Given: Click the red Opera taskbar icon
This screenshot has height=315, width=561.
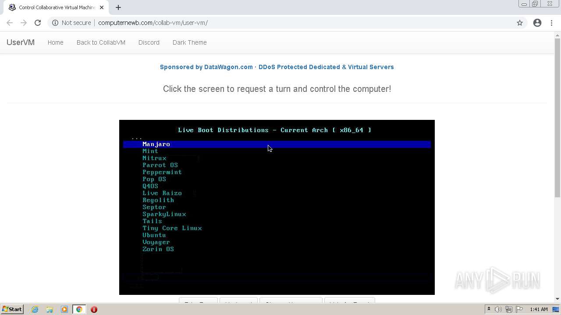Looking at the screenshot, I should point(94,309).
